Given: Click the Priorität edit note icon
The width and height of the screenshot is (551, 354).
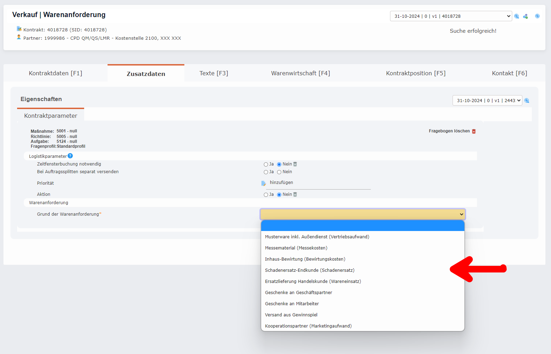Looking at the screenshot, I should (264, 183).
